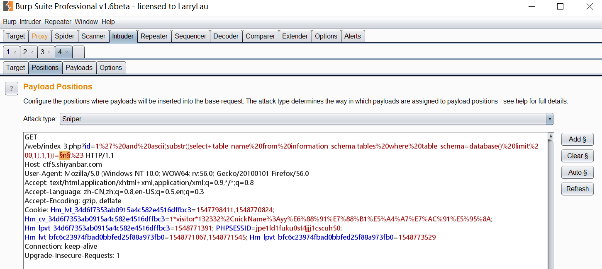Close Intruder attack tab 4
This screenshot has height=269, width=602.
(66, 52)
